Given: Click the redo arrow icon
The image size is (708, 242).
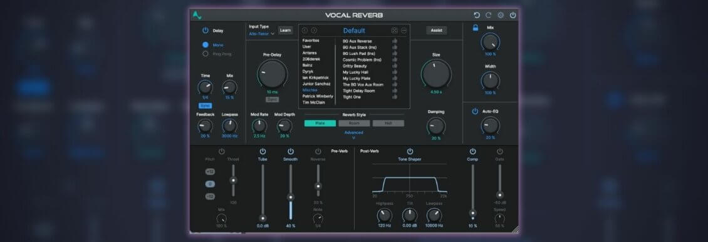Looking at the screenshot, I should 489,16.
